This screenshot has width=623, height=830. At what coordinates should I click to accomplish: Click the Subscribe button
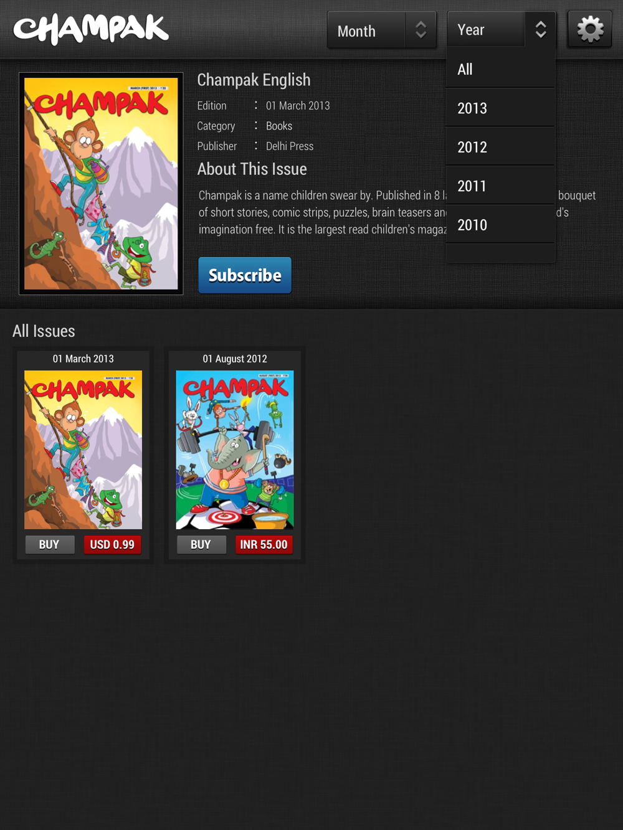245,275
